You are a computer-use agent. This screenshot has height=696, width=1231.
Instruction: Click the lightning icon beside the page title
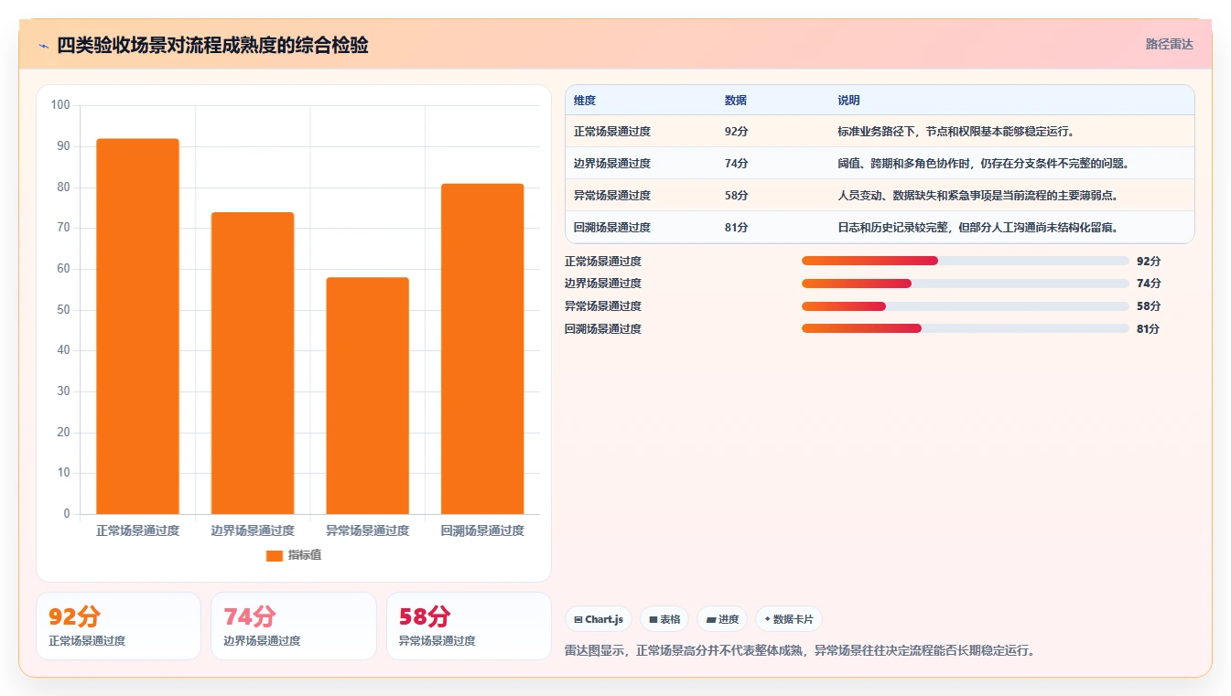pyautogui.click(x=43, y=46)
